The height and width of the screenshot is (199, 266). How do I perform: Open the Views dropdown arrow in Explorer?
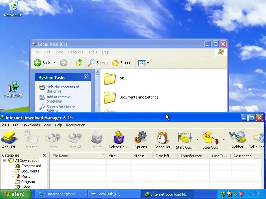coord(148,63)
